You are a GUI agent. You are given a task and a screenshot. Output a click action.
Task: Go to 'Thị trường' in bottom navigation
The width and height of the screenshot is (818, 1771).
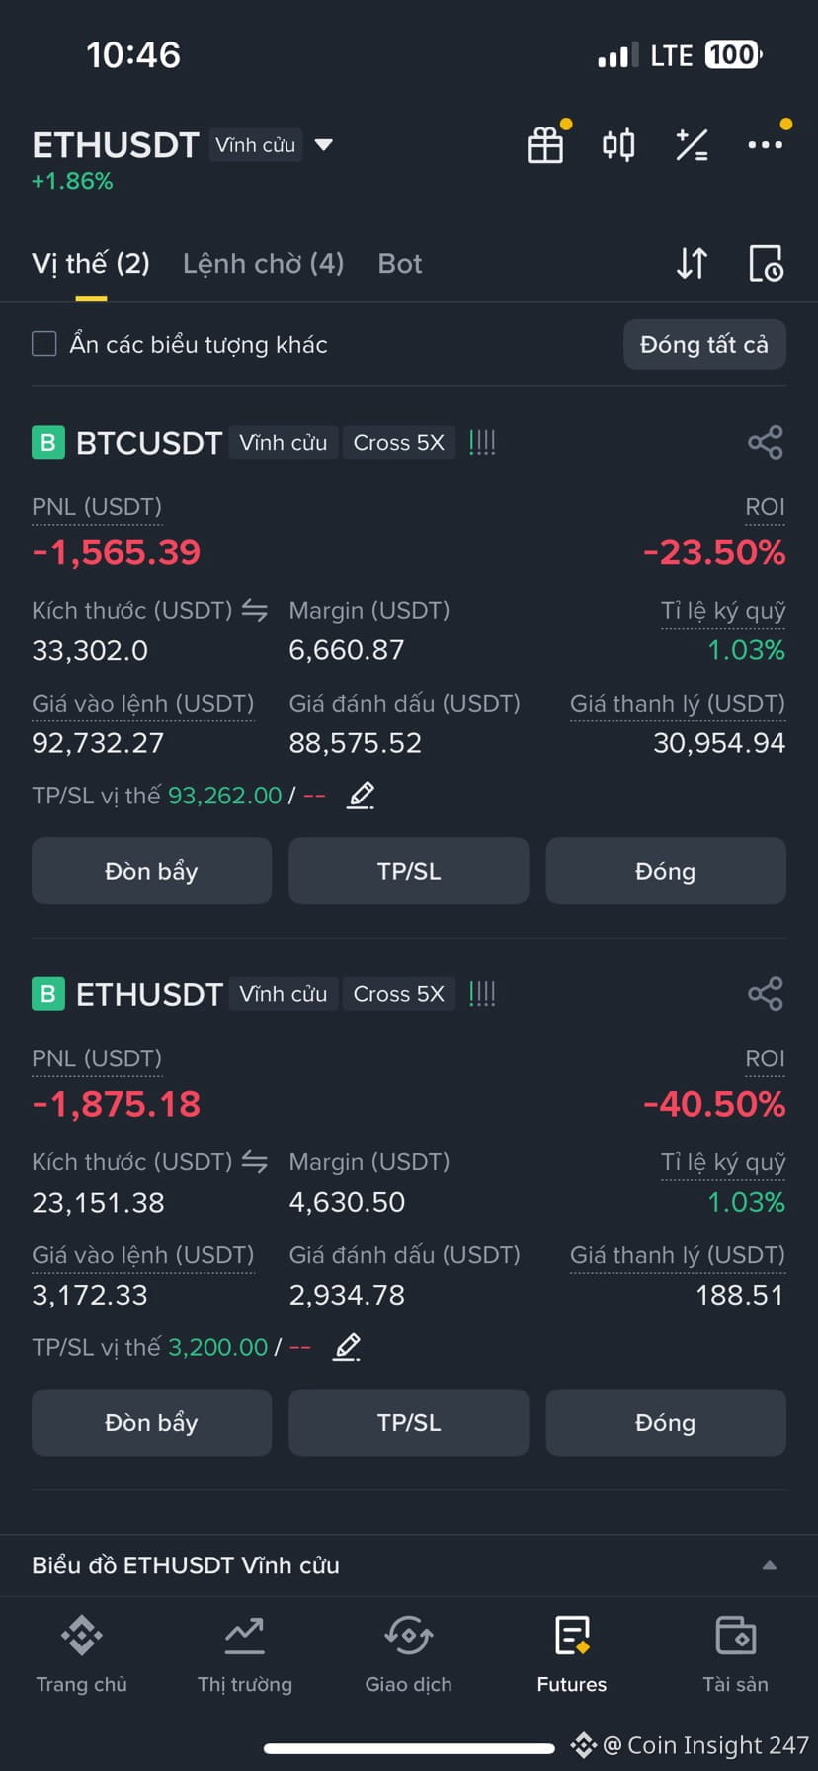pyautogui.click(x=245, y=1654)
